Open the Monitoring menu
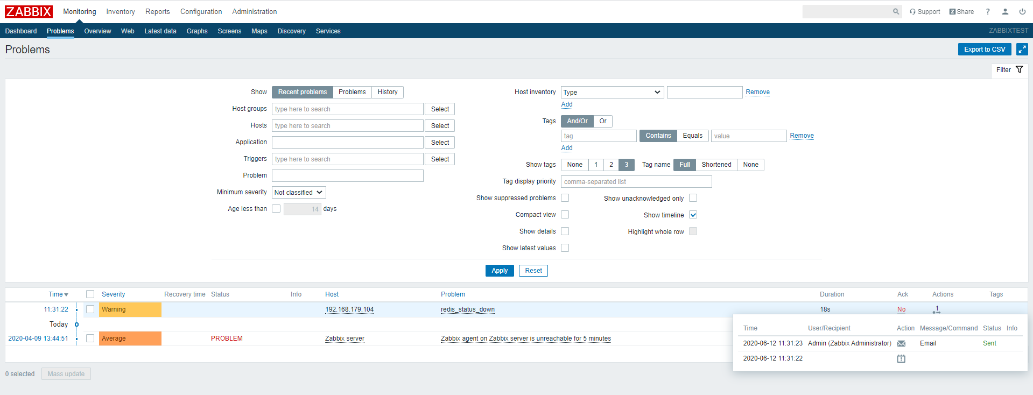 (x=80, y=12)
